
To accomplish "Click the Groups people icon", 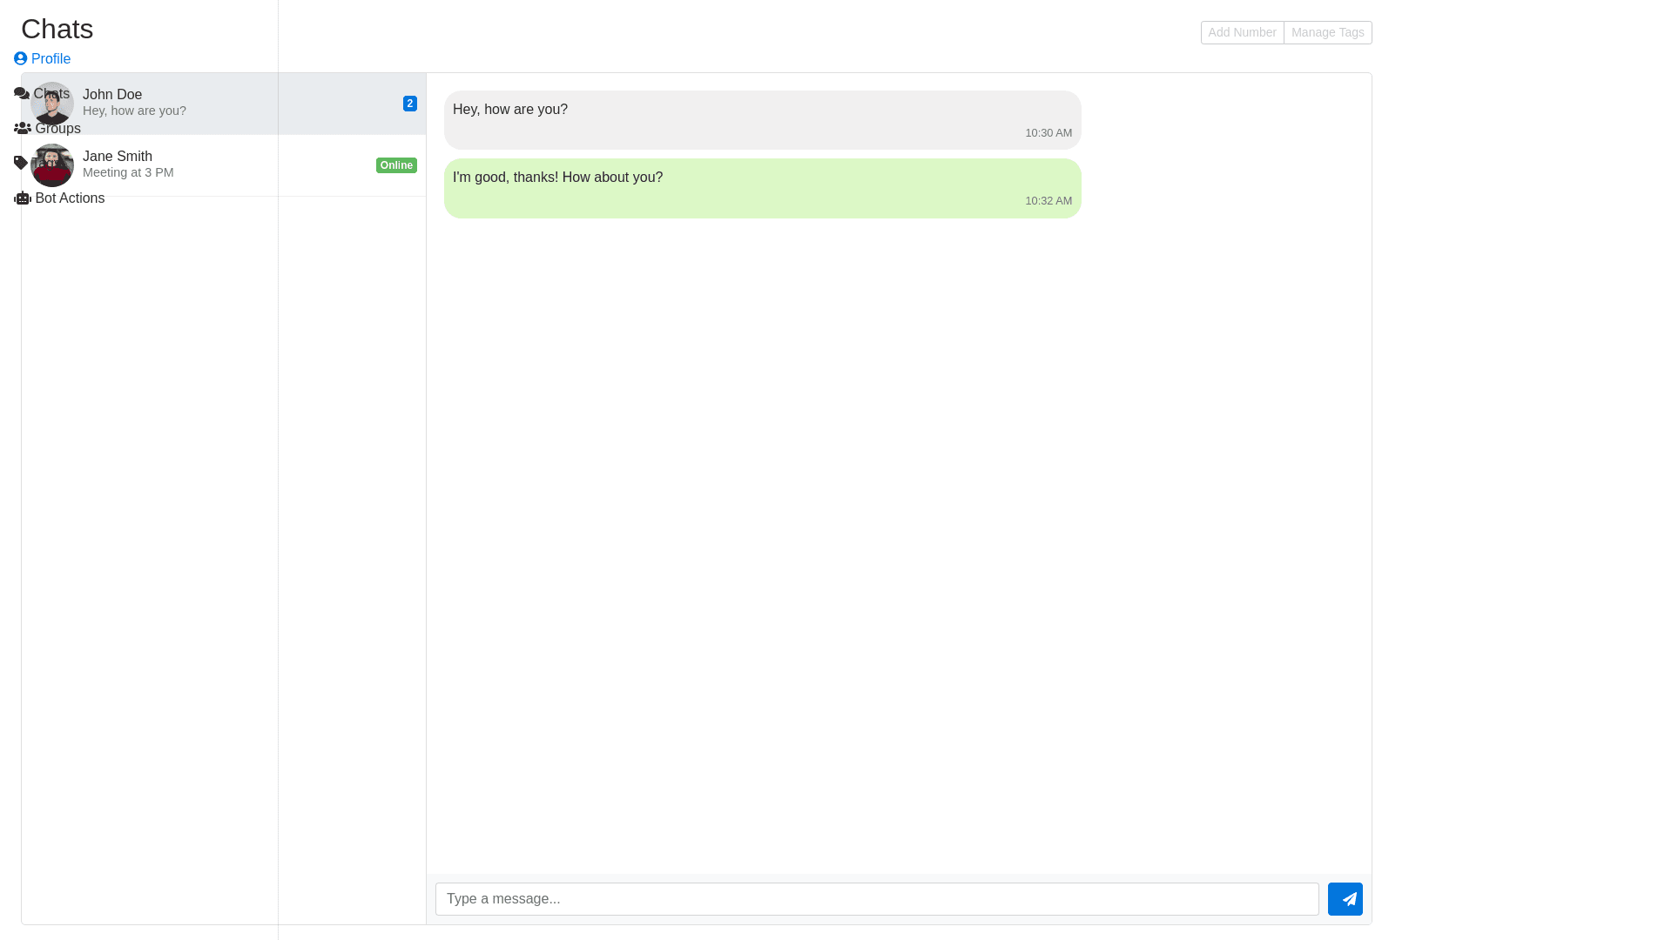I will click(x=23, y=128).
